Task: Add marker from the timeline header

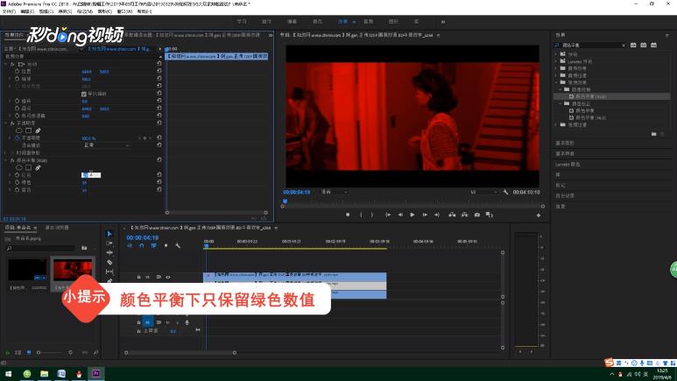Action: click(x=166, y=246)
